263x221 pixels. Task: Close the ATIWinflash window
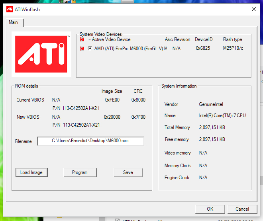254,9
